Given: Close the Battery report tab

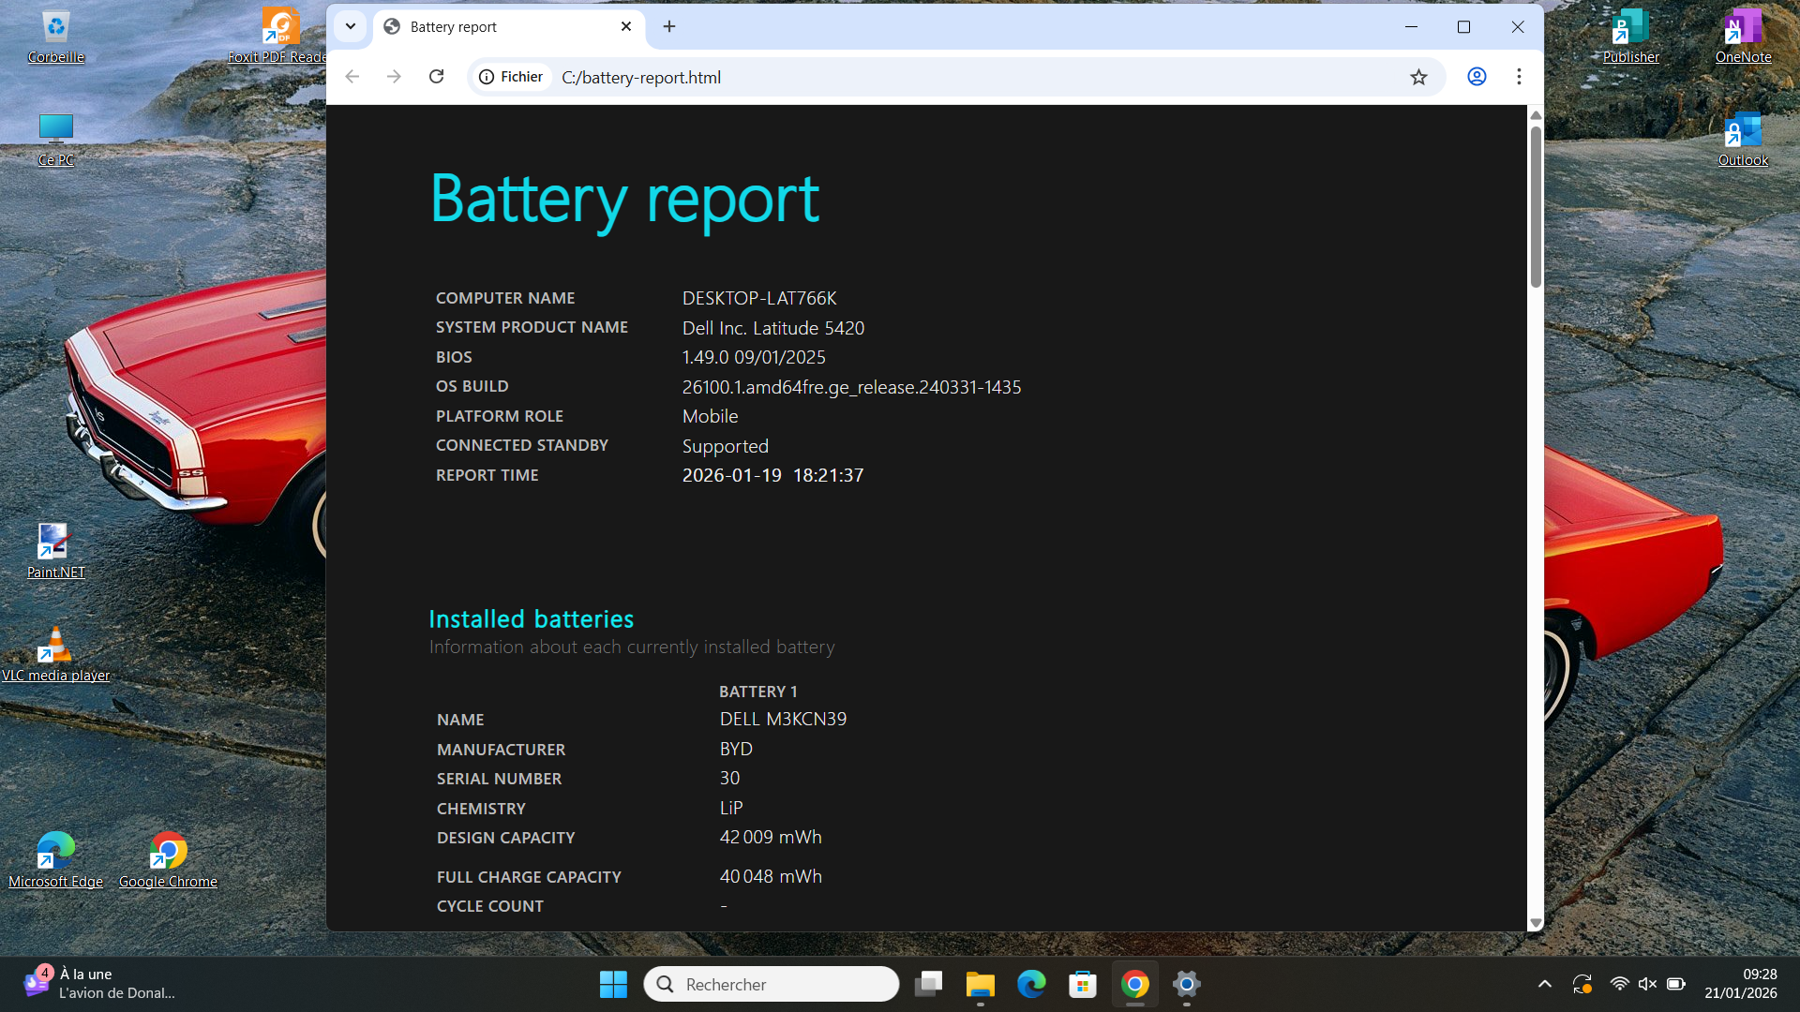Looking at the screenshot, I should [x=626, y=26].
